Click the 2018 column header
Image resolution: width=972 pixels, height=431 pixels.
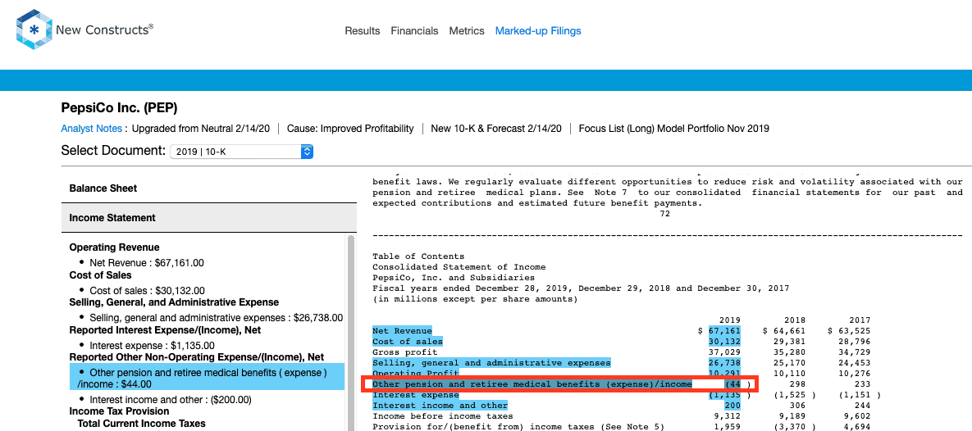click(x=794, y=320)
